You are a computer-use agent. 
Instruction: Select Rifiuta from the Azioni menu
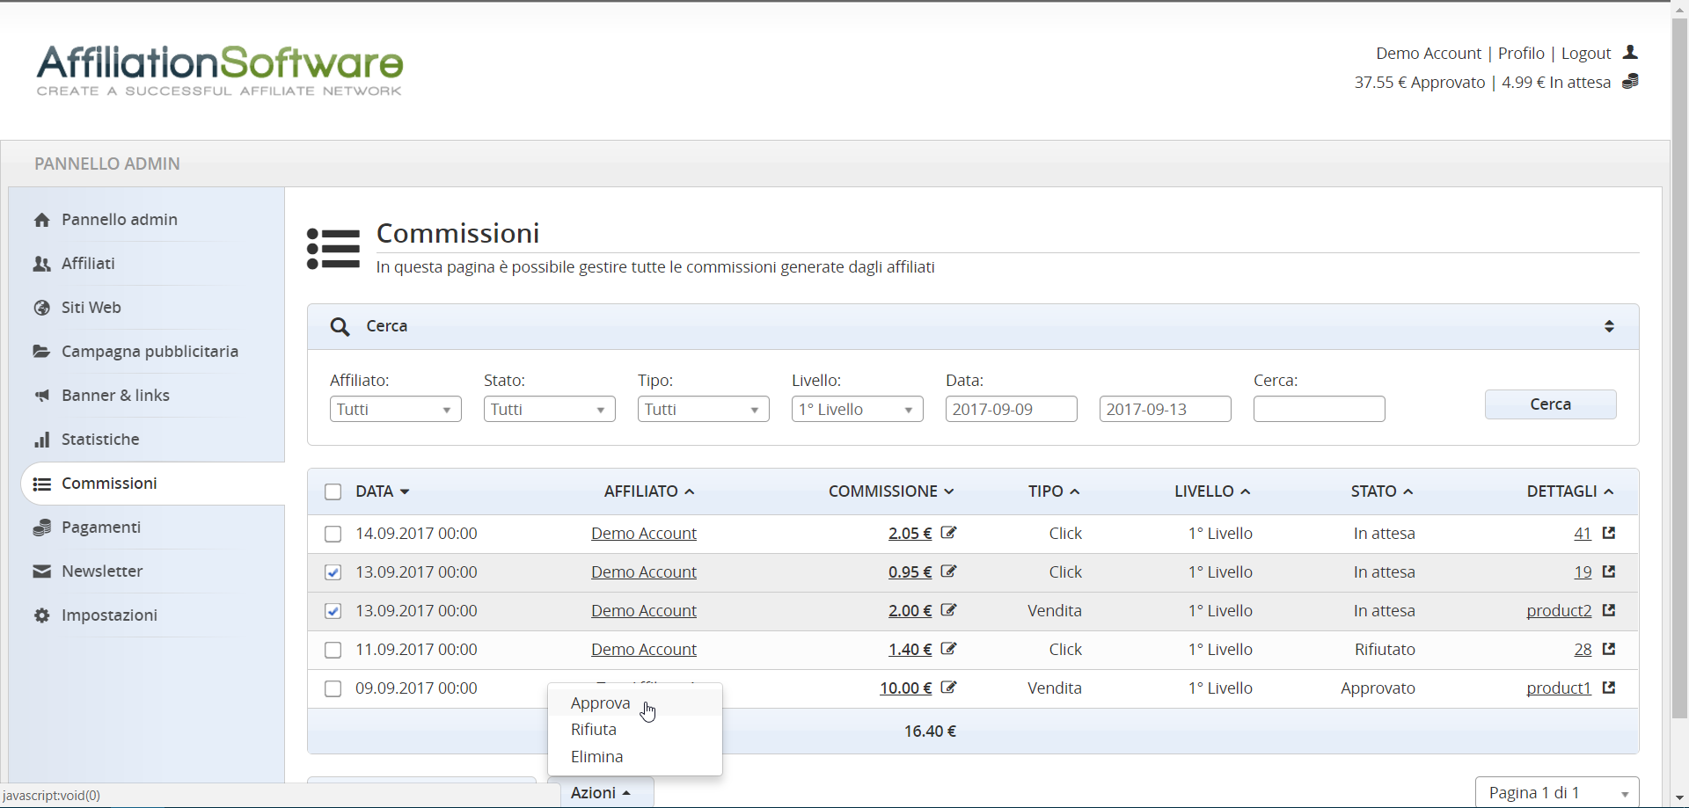pos(634,729)
